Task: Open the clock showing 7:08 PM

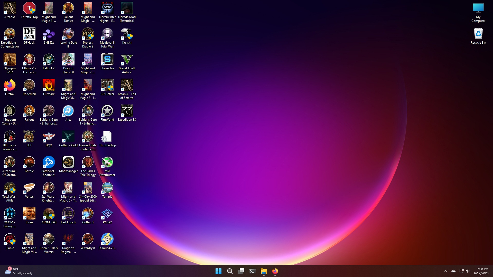Action: 481,271
